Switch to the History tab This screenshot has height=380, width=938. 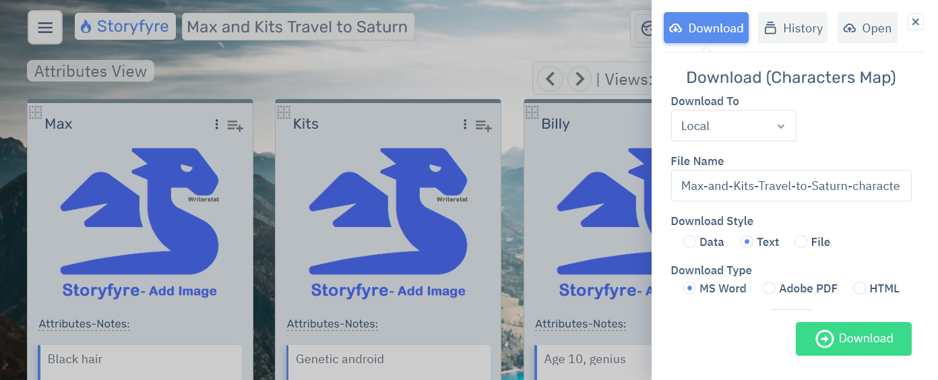pos(792,28)
